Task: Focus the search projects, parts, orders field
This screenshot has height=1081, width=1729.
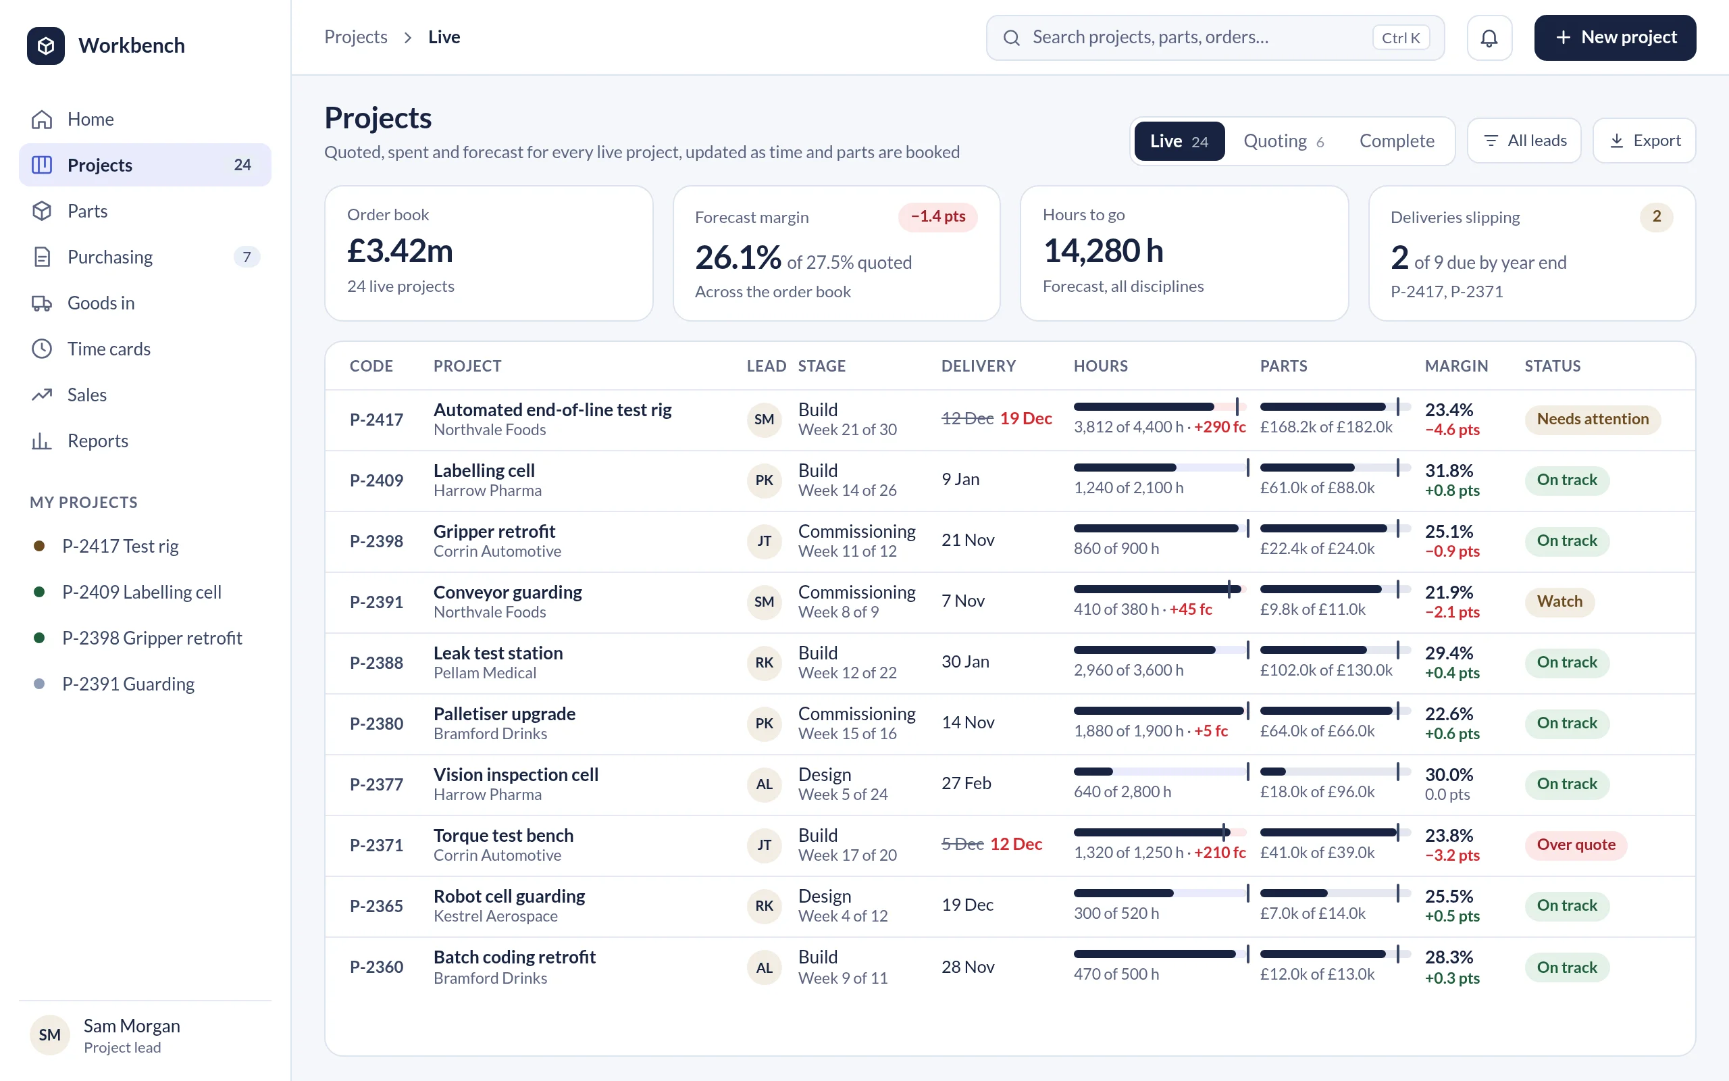Action: pyautogui.click(x=1214, y=38)
